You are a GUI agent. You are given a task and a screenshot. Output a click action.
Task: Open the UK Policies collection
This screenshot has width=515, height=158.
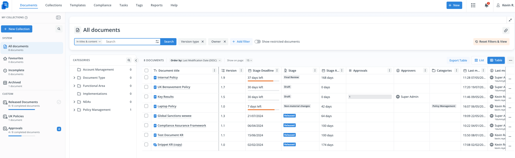coord(32,118)
